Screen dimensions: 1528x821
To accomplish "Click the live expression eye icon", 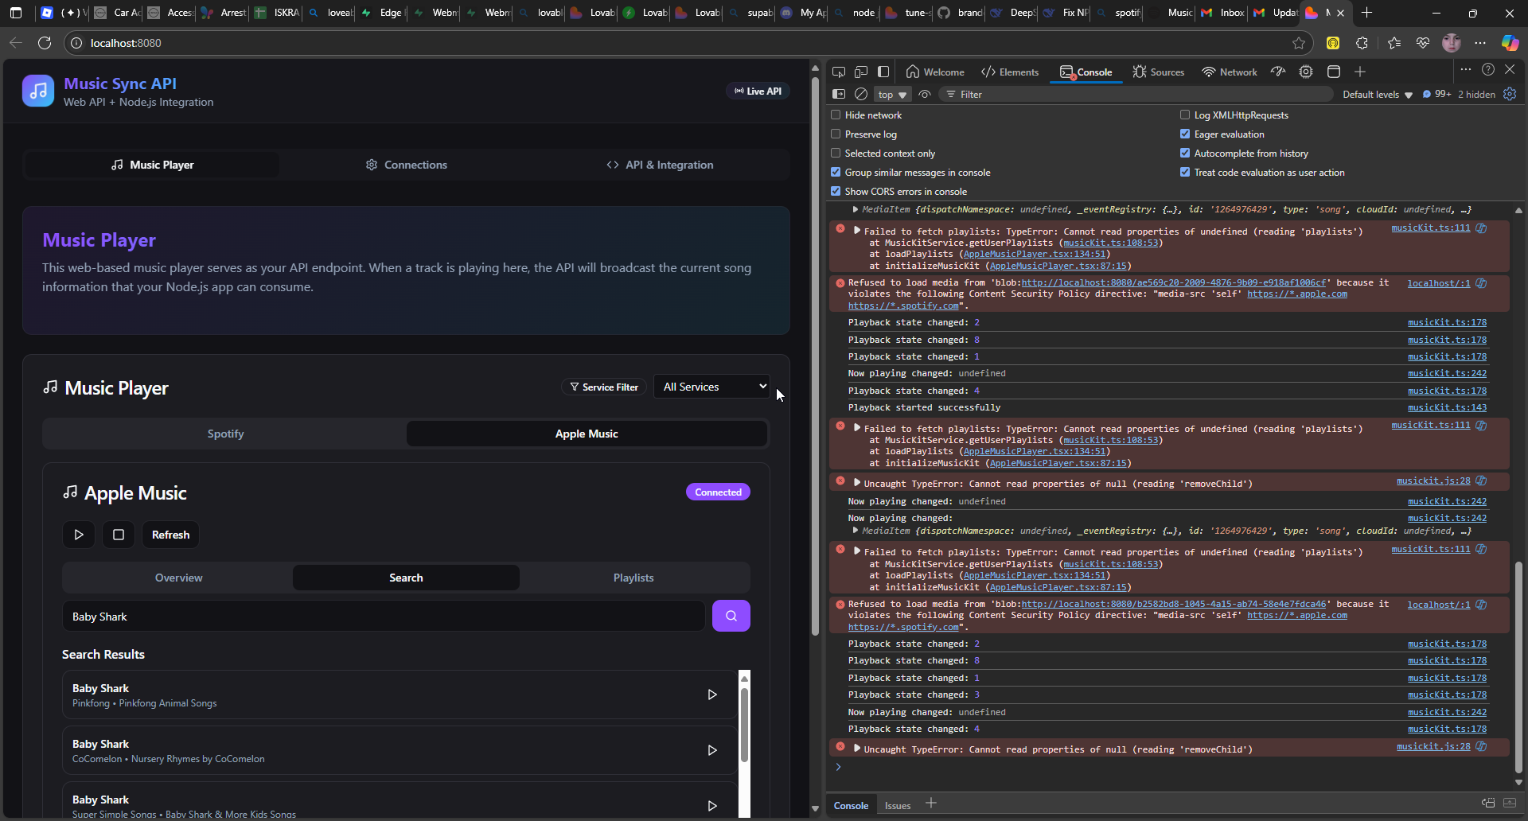I will [x=925, y=94].
